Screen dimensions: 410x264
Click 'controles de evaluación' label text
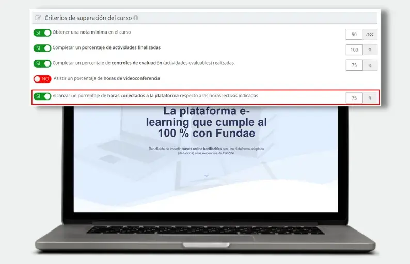click(137, 63)
